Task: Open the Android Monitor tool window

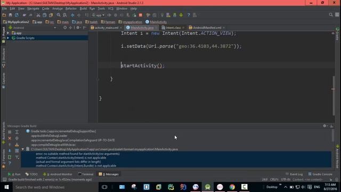Action: click(x=58, y=174)
